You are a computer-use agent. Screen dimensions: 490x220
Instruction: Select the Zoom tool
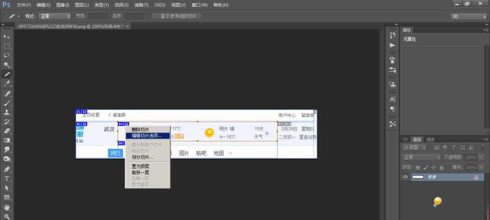point(7,216)
